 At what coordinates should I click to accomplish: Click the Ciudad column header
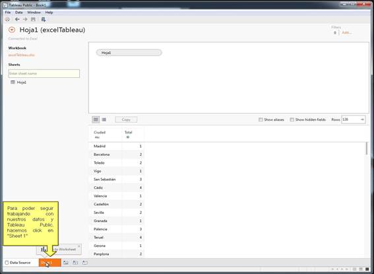[100, 132]
